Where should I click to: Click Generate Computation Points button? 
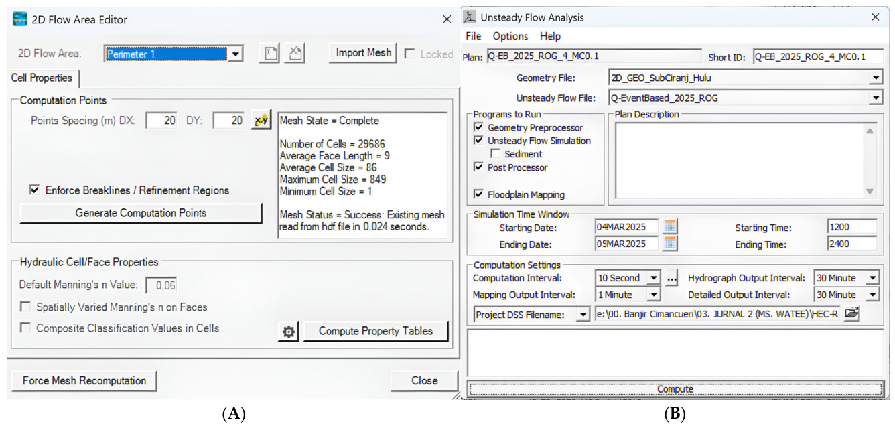point(141,214)
